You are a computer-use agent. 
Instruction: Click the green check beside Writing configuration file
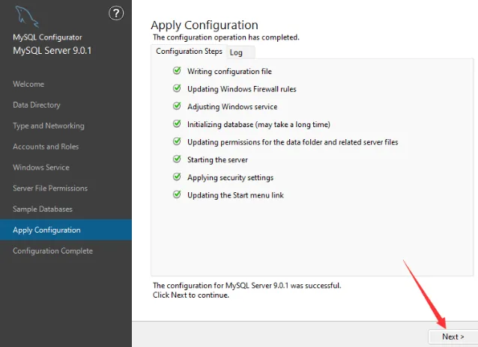(177, 70)
